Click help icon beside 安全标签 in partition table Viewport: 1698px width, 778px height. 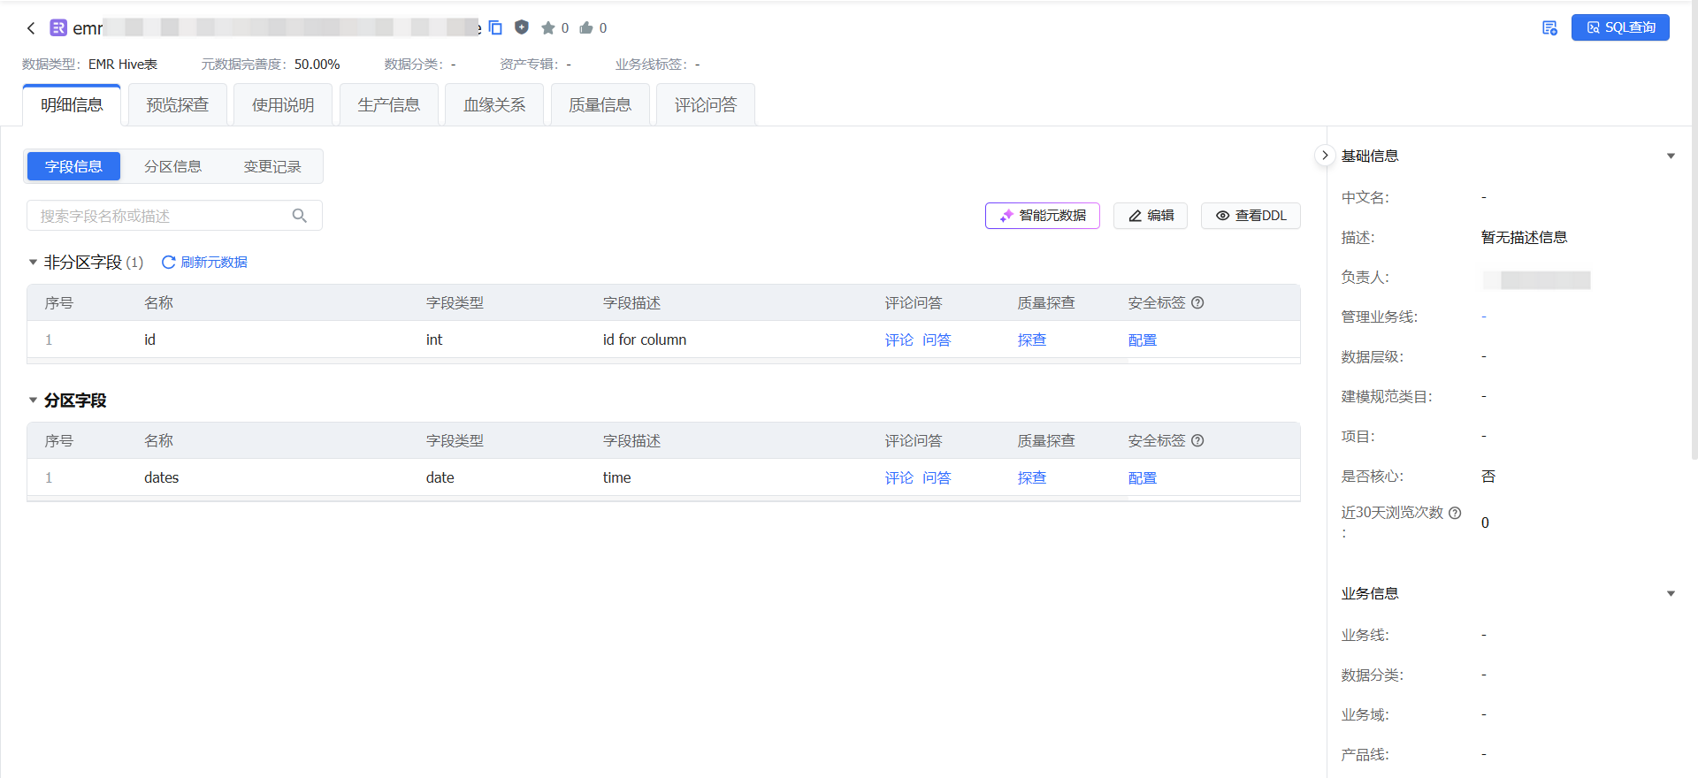tap(1197, 440)
